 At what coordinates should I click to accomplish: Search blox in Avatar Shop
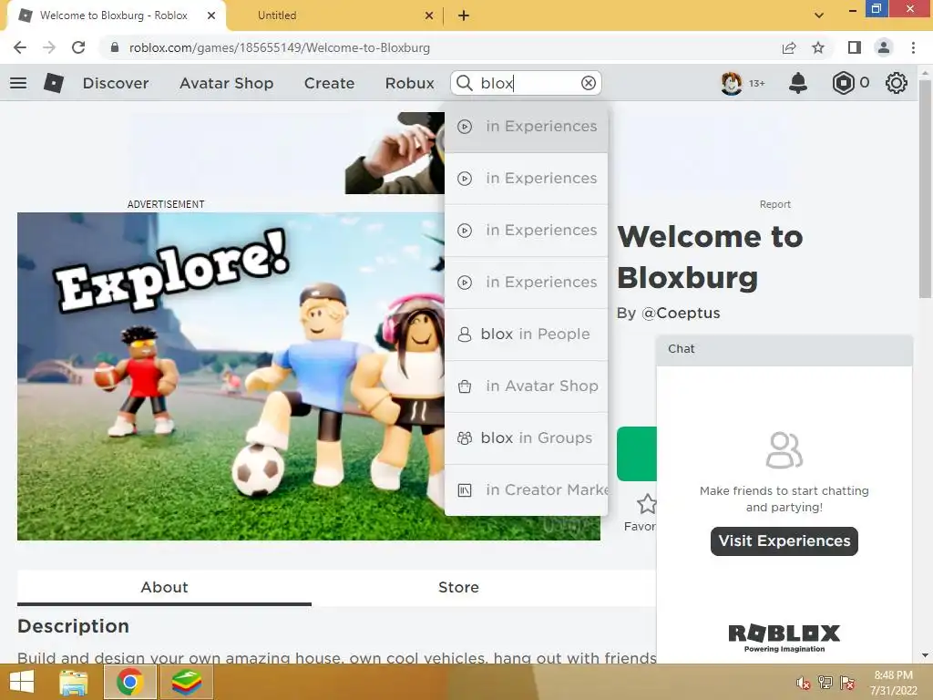(x=526, y=386)
